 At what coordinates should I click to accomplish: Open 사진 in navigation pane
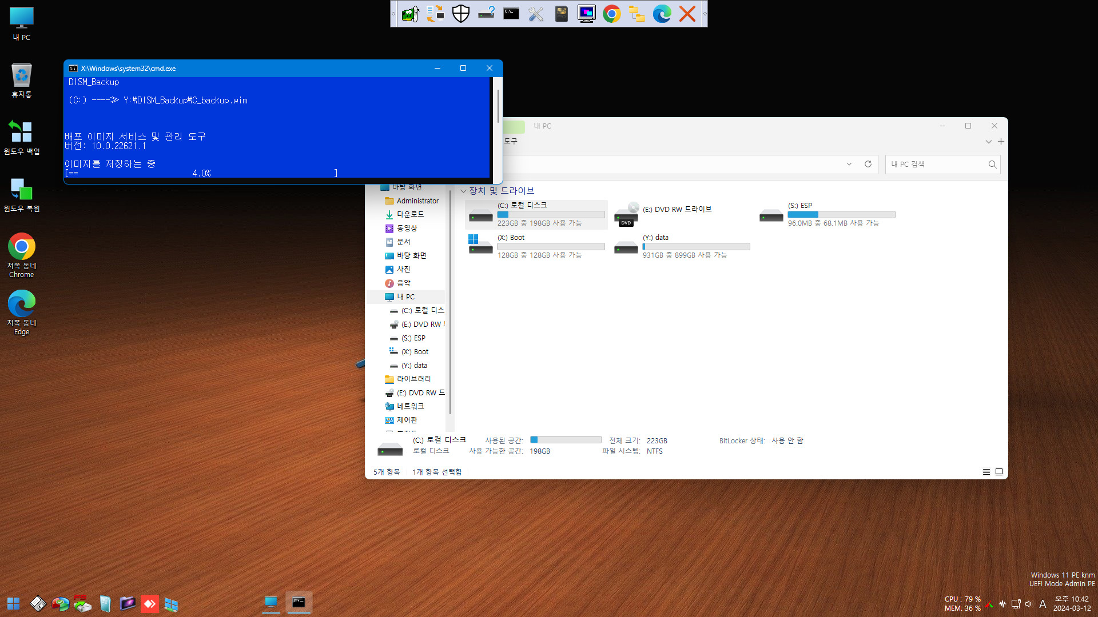coord(398,269)
